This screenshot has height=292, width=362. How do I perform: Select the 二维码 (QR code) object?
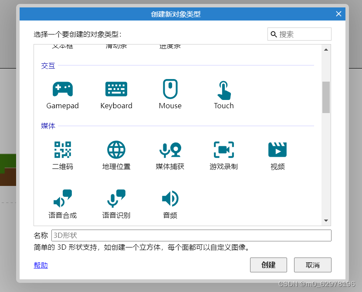62,154
